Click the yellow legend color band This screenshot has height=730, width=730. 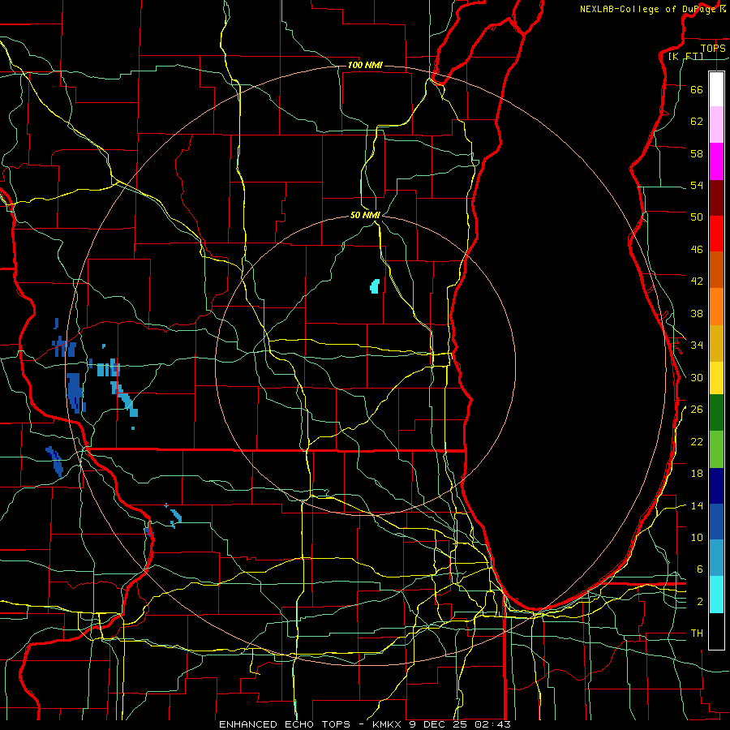716,378
